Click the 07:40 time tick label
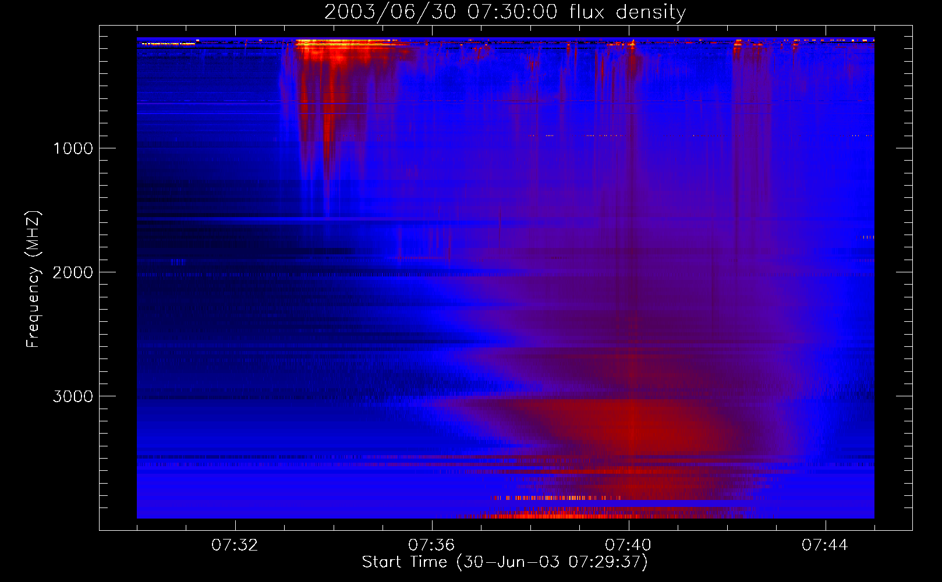The image size is (942, 582). coord(628,545)
